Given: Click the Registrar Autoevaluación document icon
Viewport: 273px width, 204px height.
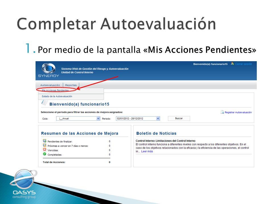Looking at the screenshot, I should point(222,112).
